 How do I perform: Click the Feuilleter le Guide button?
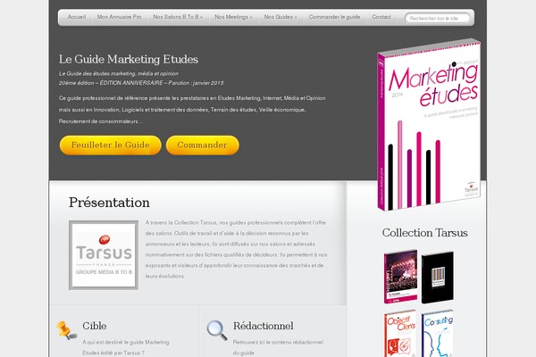[x=111, y=145]
